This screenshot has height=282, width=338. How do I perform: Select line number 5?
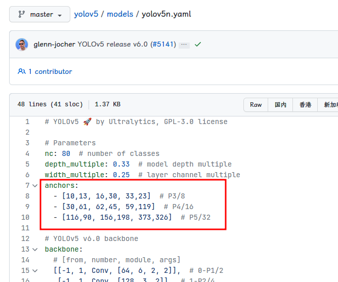click(27, 164)
